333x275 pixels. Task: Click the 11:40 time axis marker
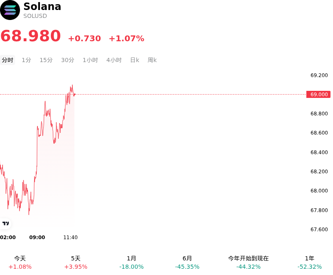tap(70, 237)
